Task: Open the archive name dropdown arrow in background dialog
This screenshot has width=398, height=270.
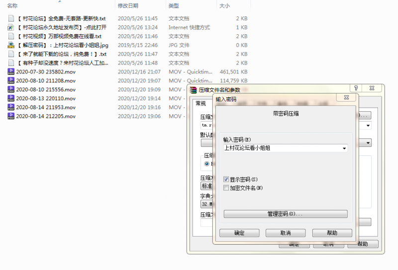Action: point(368,126)
